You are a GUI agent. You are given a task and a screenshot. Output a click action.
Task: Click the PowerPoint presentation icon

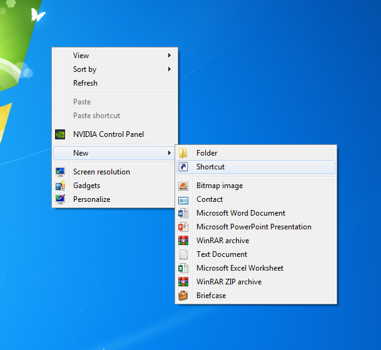(183, 227)
